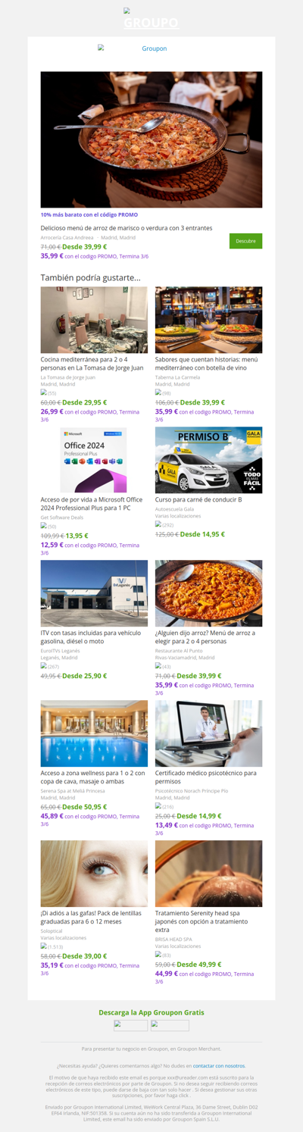Image resolution: width=303 pixels, height=1132 pixels.
Task: Open the Soloptical contact lenses image
Action: click(x=94, y=874)
